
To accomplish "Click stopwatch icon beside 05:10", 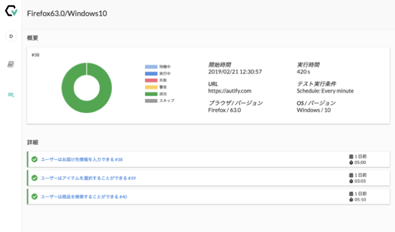I will coord(351,200).
